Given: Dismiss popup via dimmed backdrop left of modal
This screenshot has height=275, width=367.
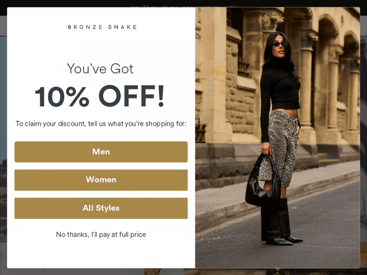Looking at the screenshot, I should pyautogui.click(x=3, y=140).
